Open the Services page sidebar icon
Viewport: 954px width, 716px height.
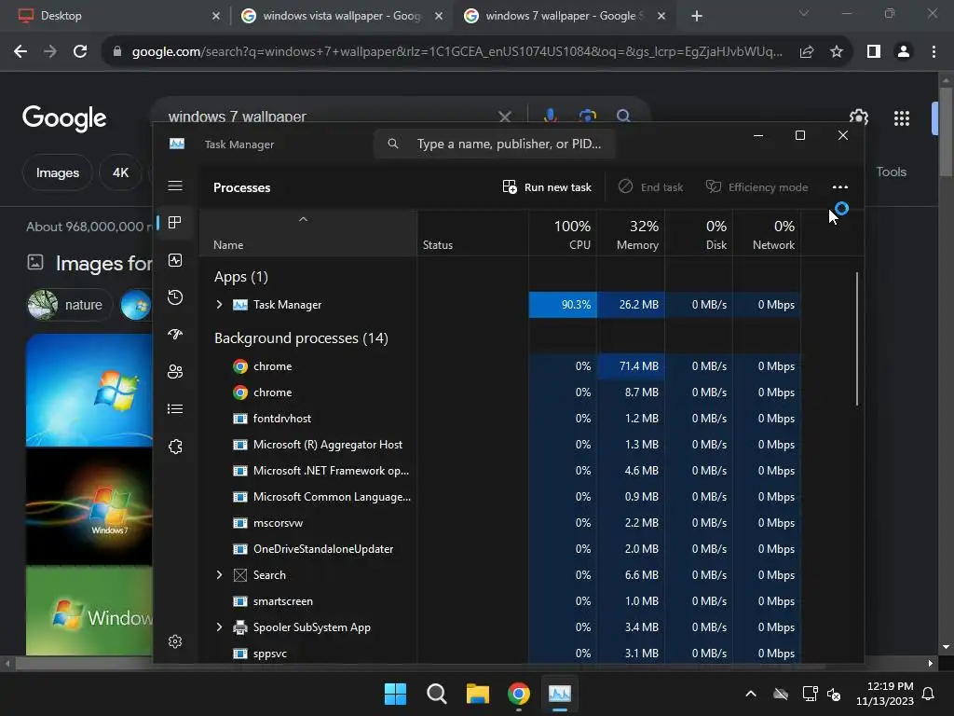pyautogui.click(x=175, y=447)
